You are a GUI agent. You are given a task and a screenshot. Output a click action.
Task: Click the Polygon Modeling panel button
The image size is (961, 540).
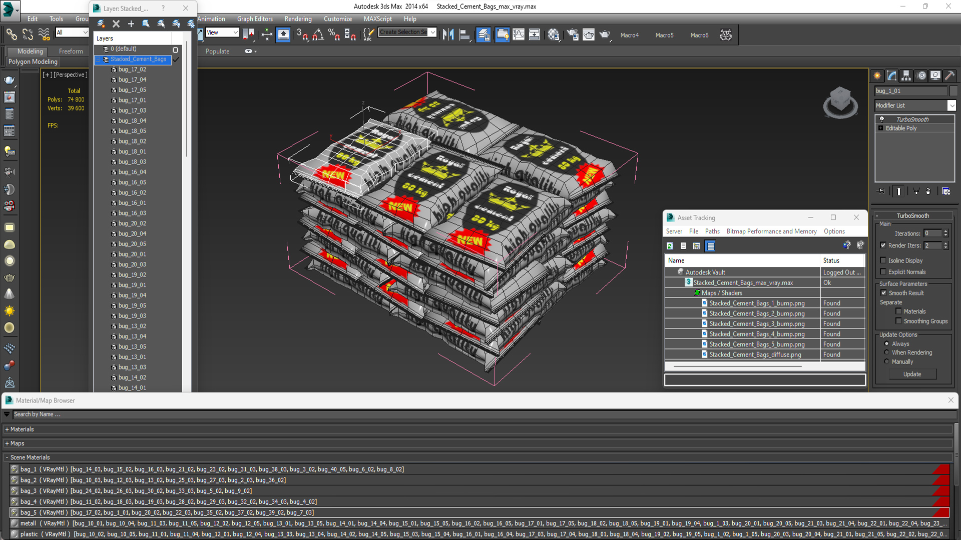(33, 61)
